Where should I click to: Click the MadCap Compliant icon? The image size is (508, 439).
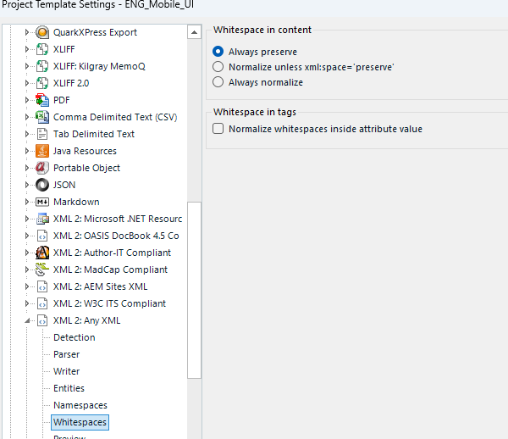[x=42, y=270]
